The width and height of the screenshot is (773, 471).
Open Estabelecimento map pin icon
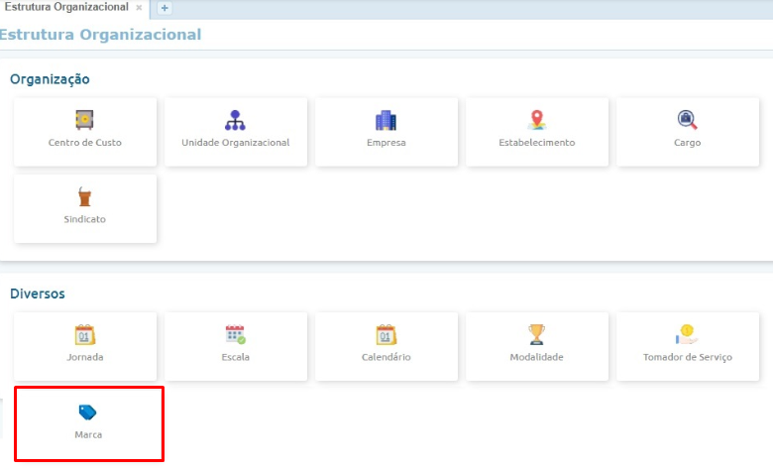pyautogui.click(x=536, y=120)
